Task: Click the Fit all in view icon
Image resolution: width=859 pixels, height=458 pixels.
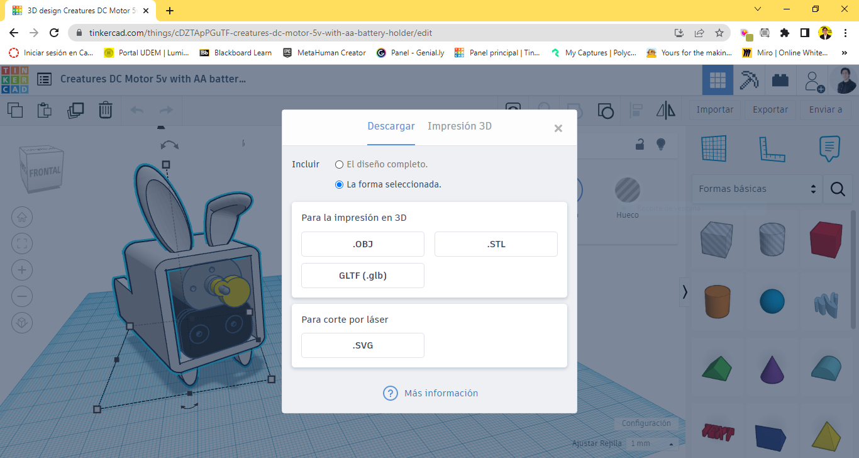Action: tap(22, 244)
